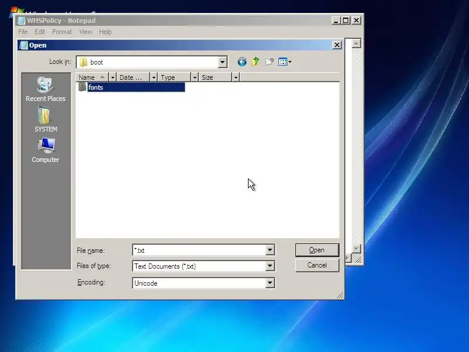Image resolution: width=469 pixels, height=352 pixels.
Task: Click into the File name input field
Action: tap(199, 251)
